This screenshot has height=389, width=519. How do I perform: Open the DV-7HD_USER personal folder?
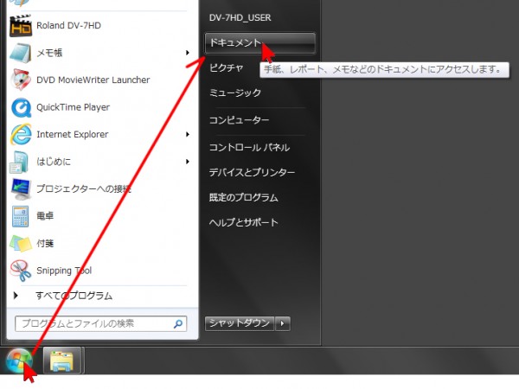pos(240,17)
